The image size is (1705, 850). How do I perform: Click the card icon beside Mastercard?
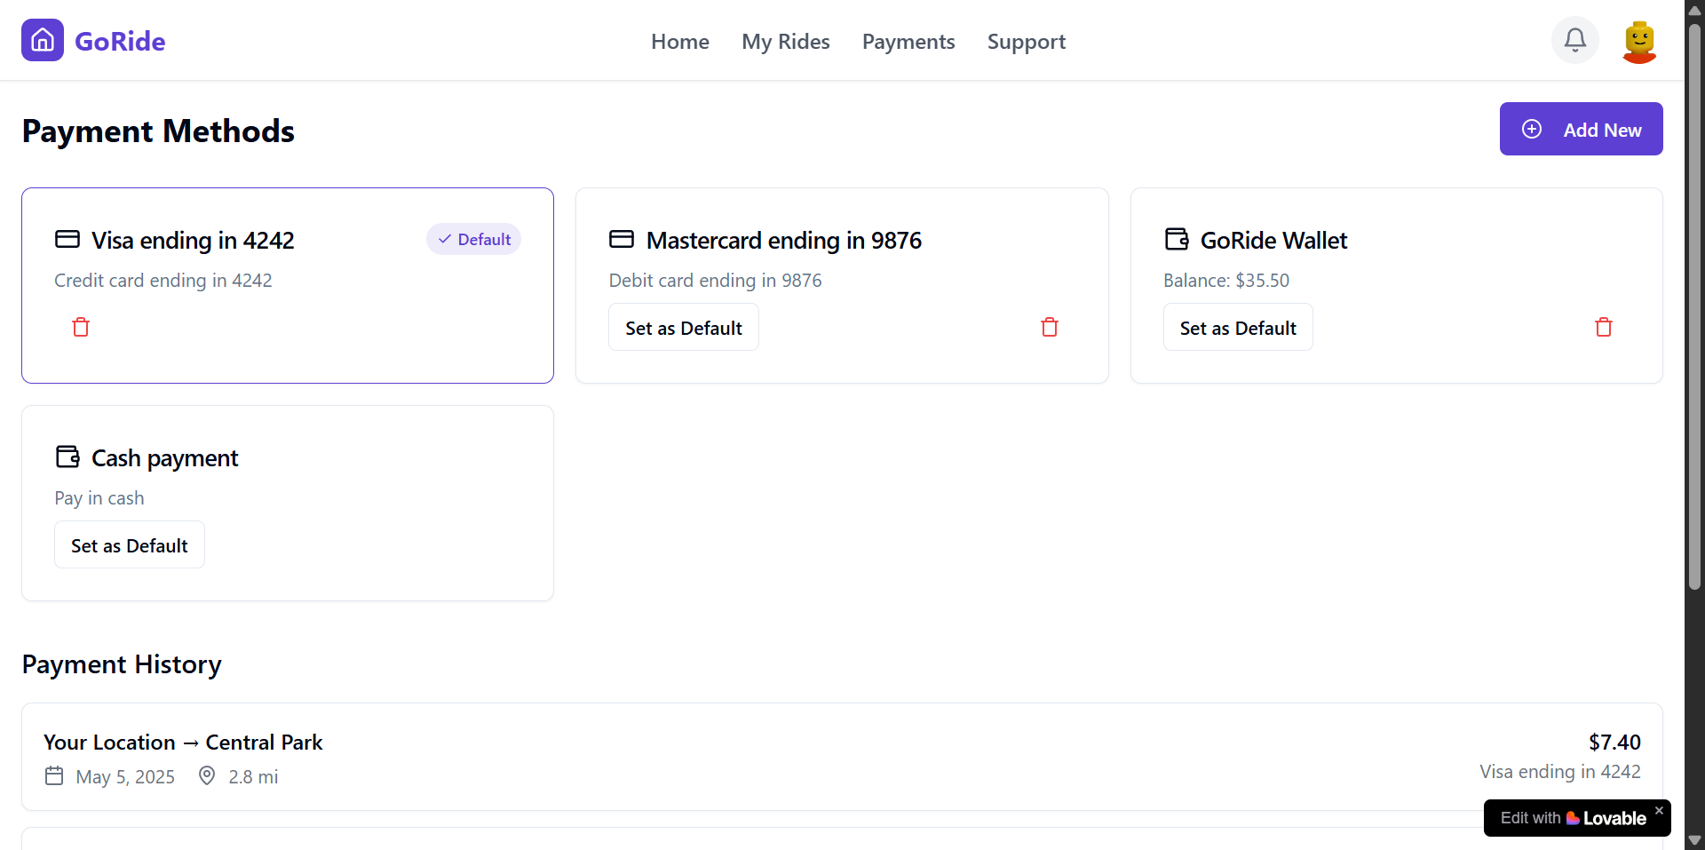tap(622, 239)
